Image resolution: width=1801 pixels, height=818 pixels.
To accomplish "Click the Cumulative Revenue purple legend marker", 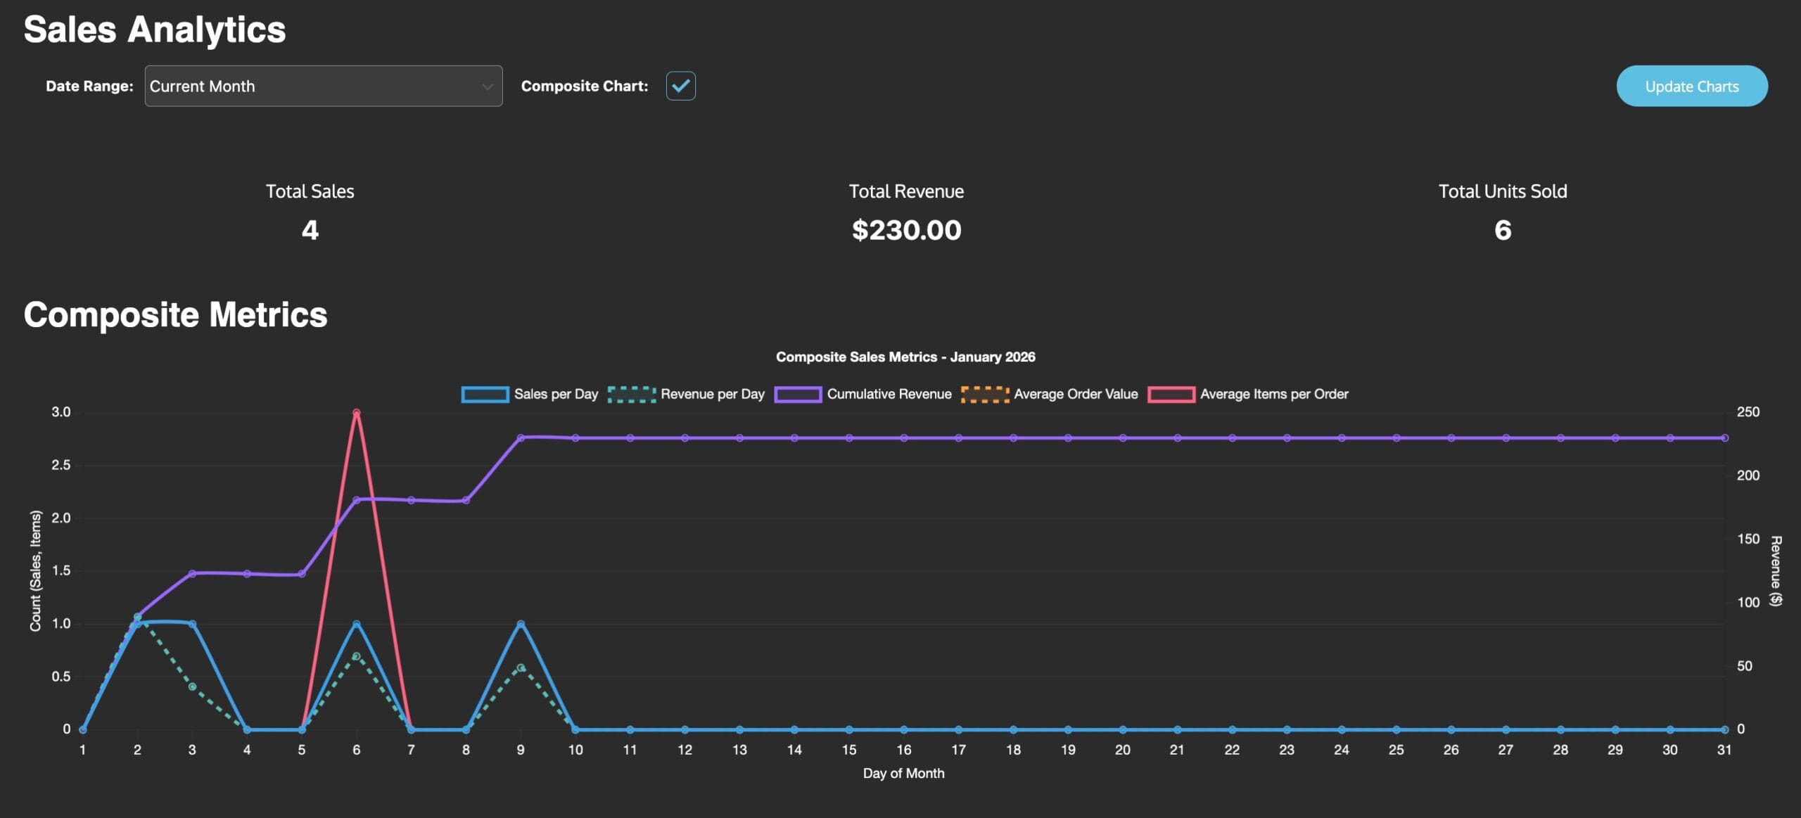I will click(797, 395).
